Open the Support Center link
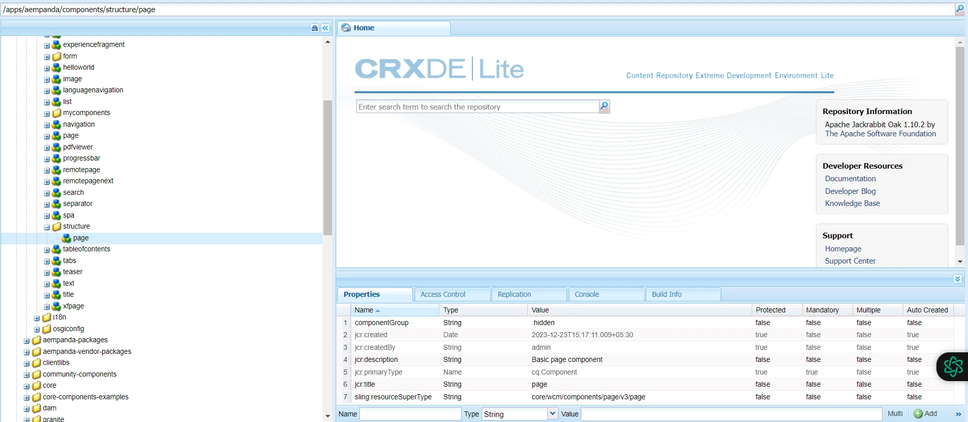Viewport: 968px width, 422px height. pos(850,261)
